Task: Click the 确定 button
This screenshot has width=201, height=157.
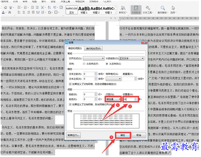Action: [123, 135]
